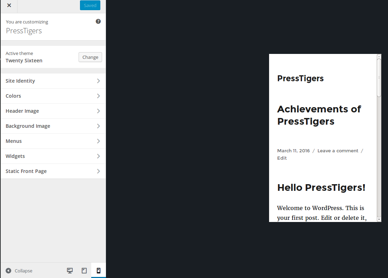Click the Change theme button
The image size is (388, 278).
[x=90, y=57]
